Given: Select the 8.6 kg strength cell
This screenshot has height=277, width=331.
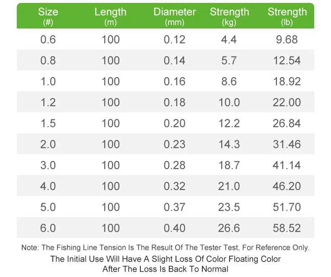Looking at the screenshot, I should point(229,82).
